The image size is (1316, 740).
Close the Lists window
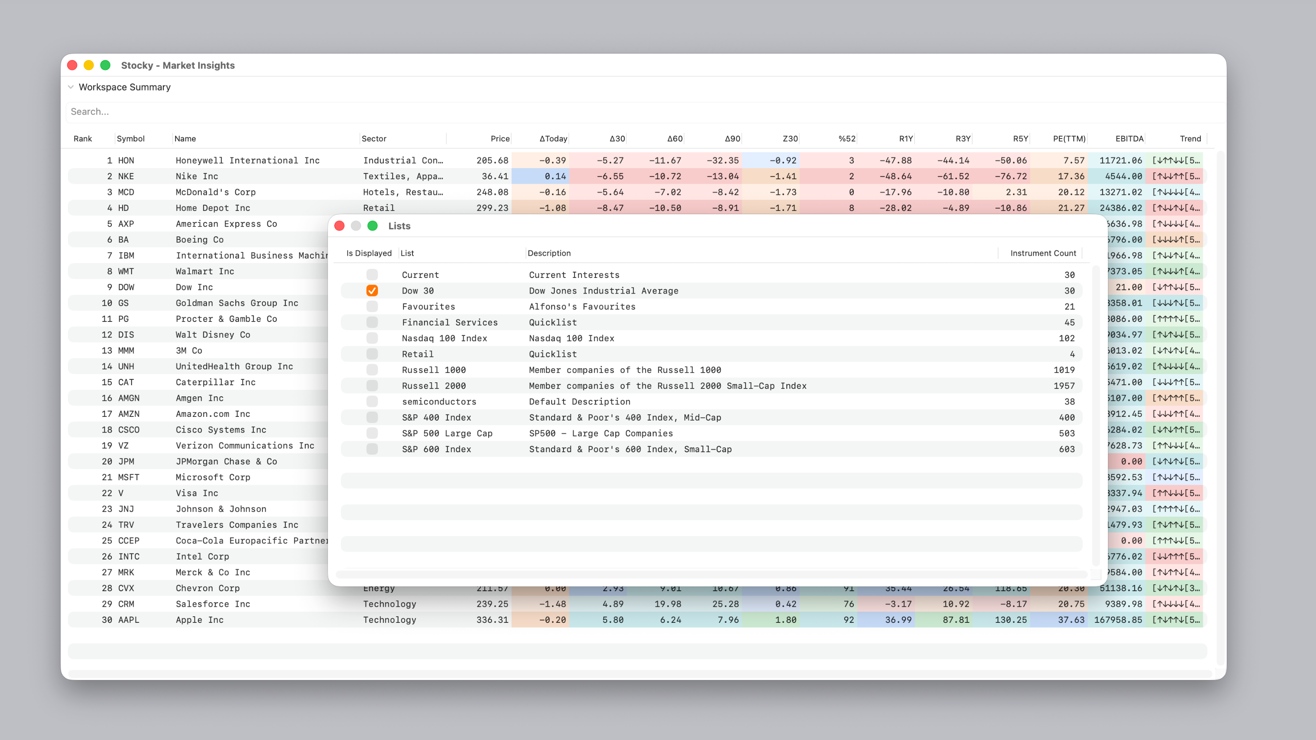click(339, 226)
